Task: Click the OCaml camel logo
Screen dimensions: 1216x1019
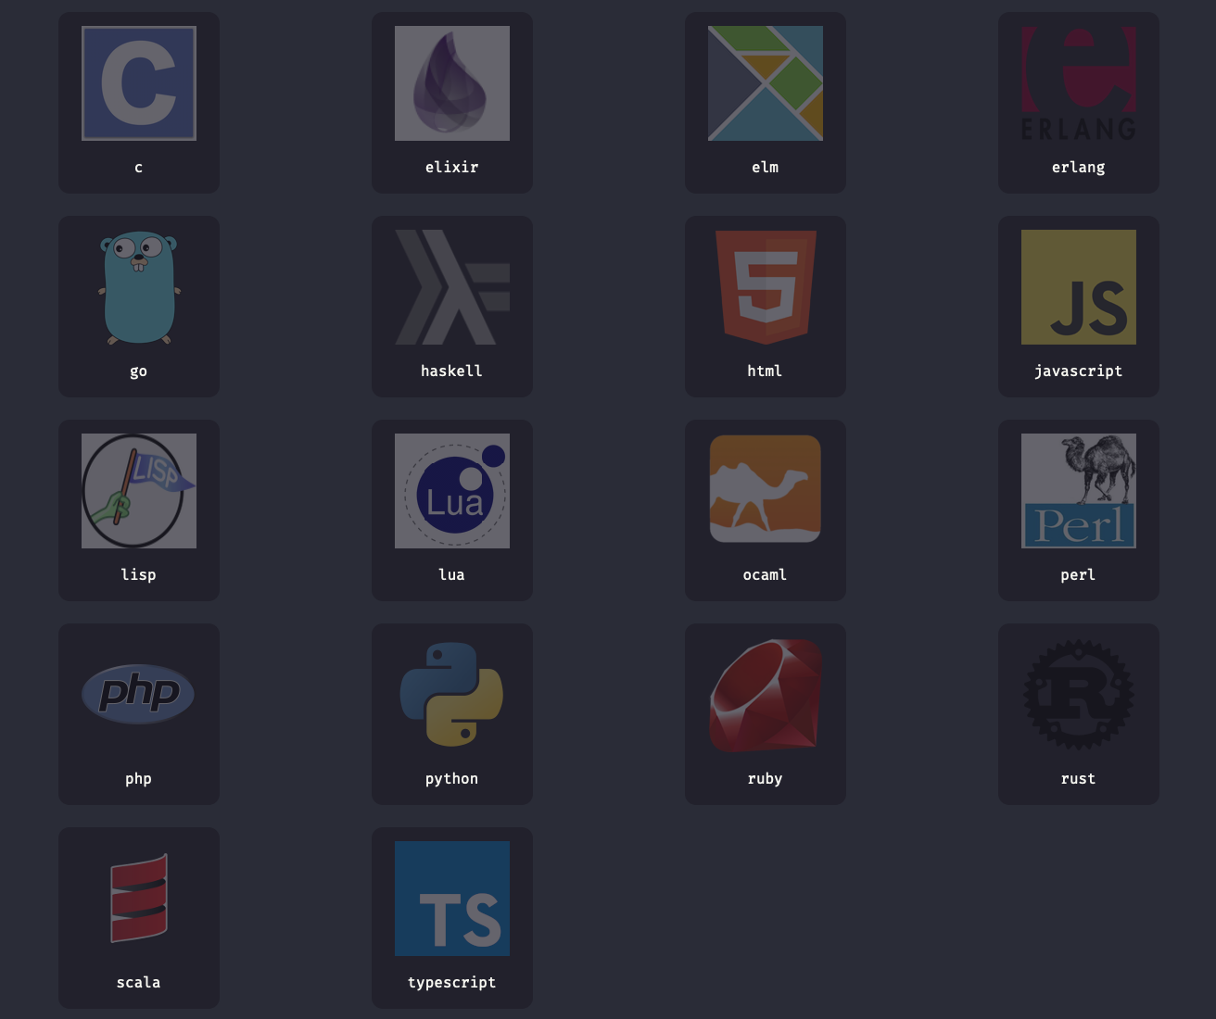Action: pyautogui.click(x=766, y=489)
